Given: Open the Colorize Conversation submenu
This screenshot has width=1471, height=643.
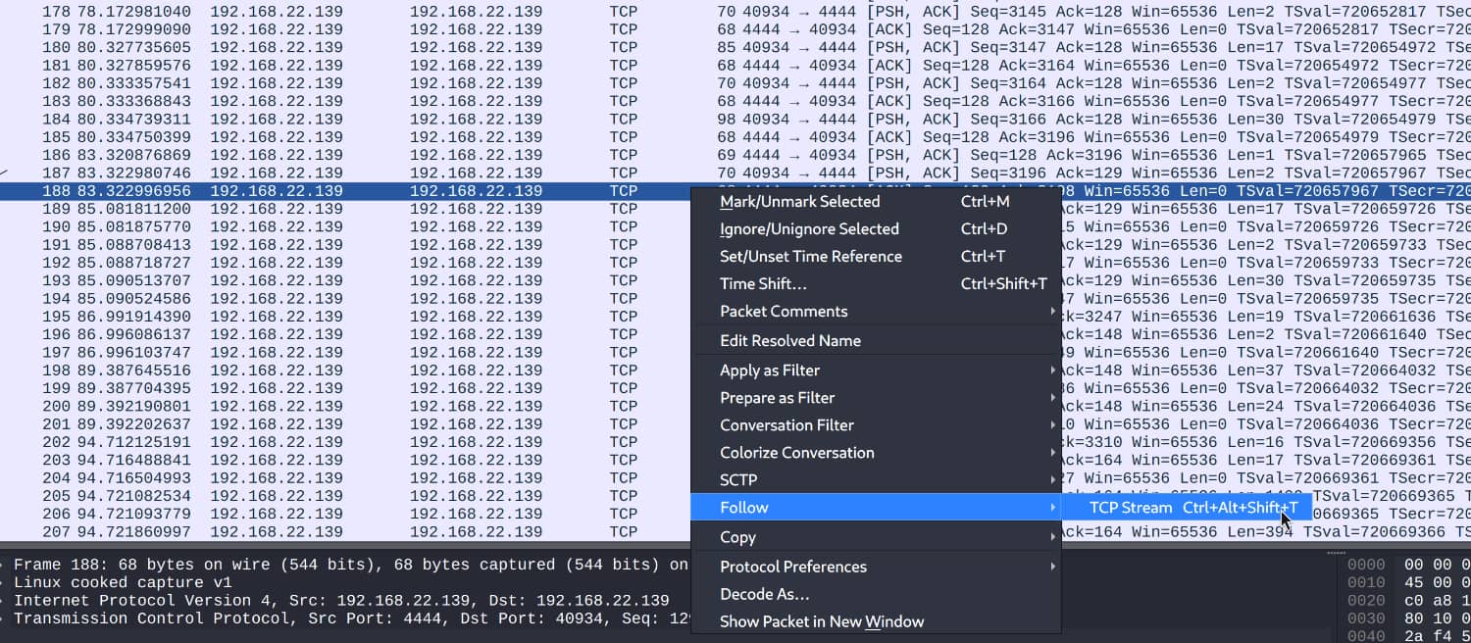Looking at the screenshot, I should (796, 453).
